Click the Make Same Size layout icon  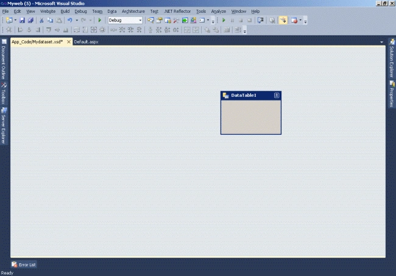point(94,30)
